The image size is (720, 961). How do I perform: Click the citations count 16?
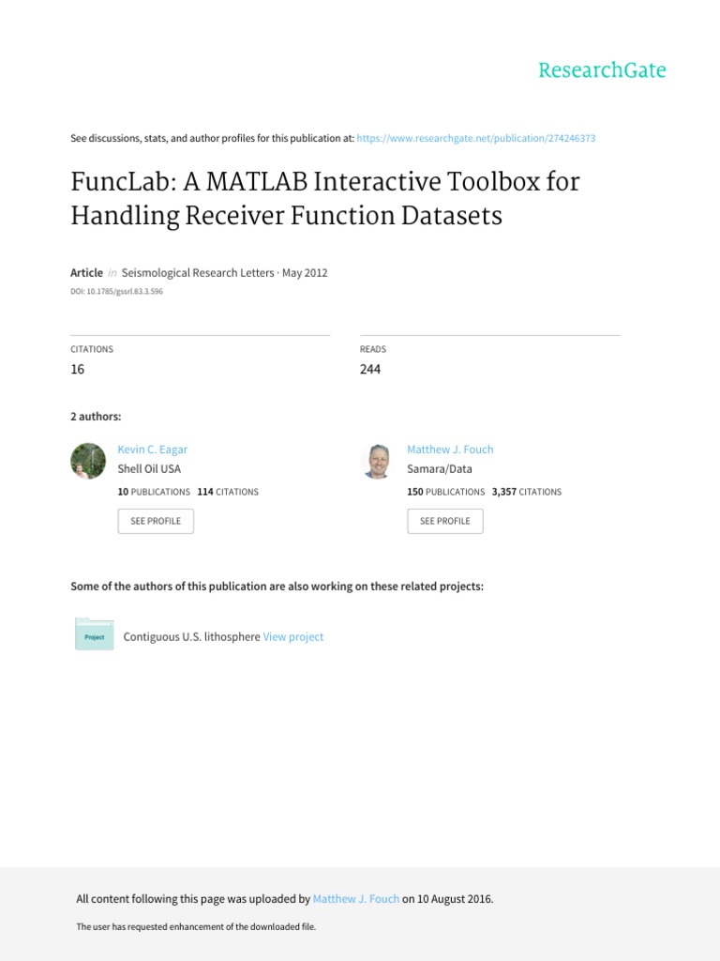pyautogui.click(x=78, y=370)
